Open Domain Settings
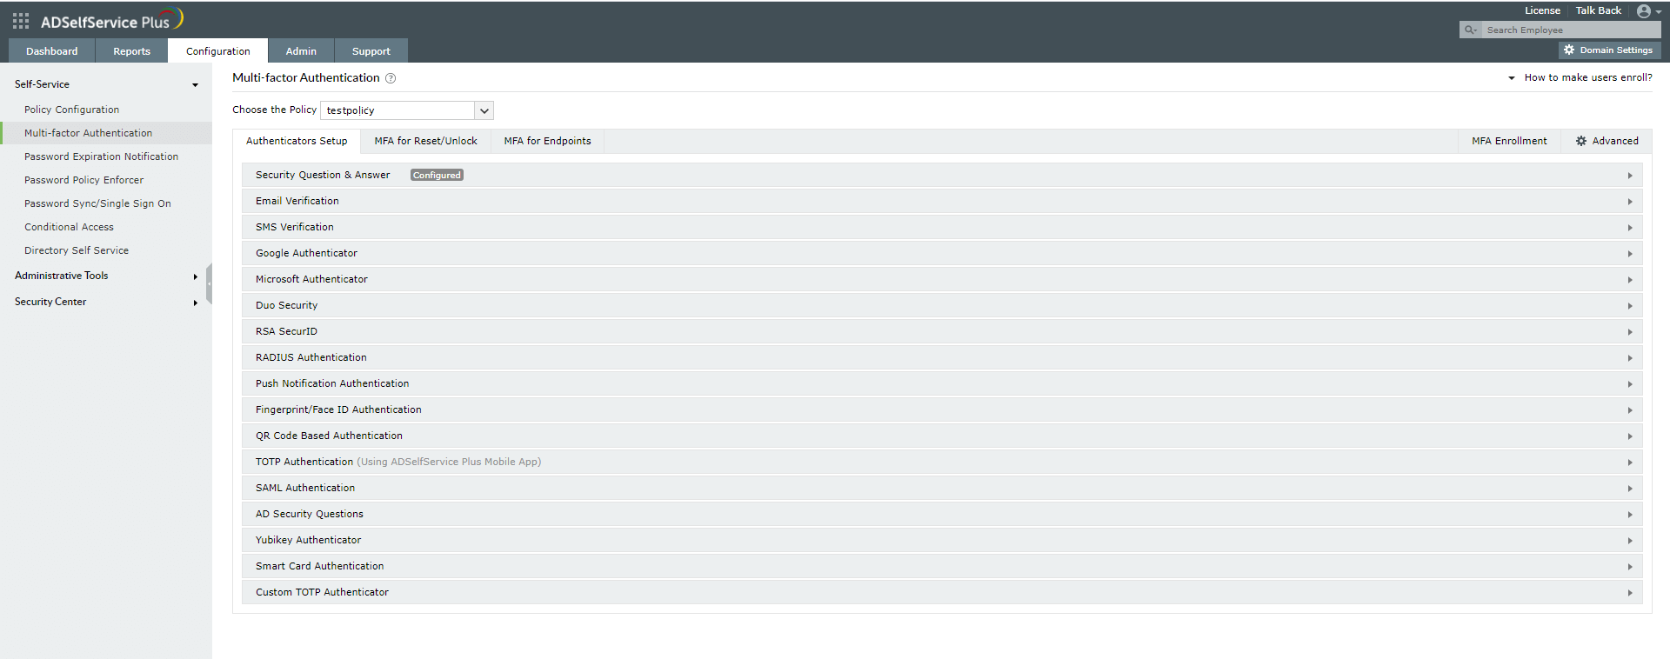1670x659 pixels. (1609, 50)
